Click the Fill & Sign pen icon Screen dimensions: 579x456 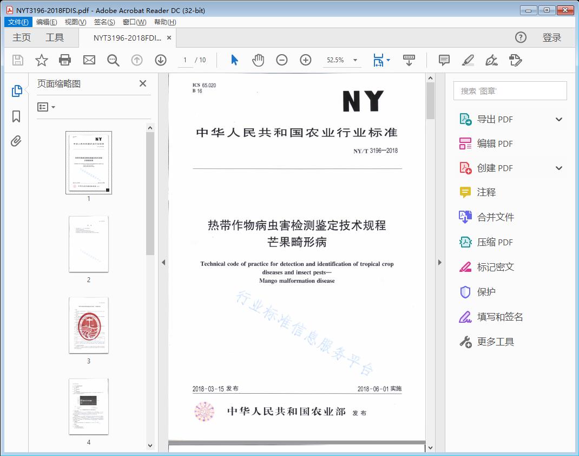[x=491, y=61]
